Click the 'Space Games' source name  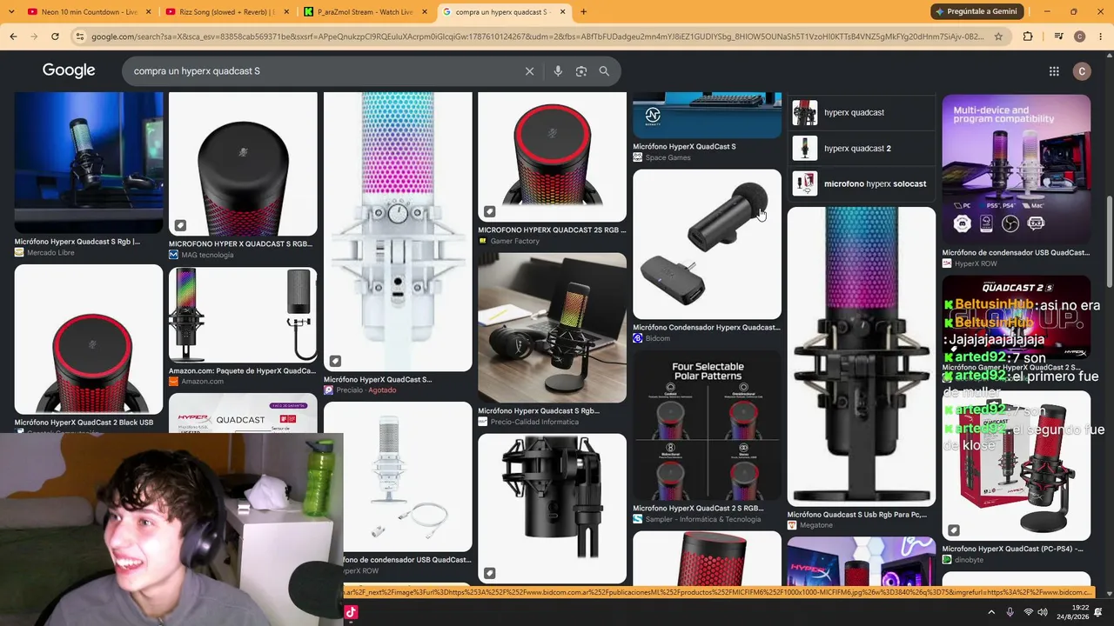click(668, 158)
